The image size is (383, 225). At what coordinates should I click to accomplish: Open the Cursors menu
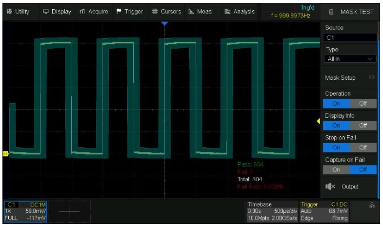pos(166,12)
